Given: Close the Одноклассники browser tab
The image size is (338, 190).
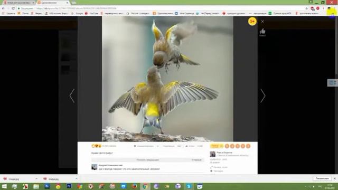Looking at the screenshot, I should click(x=67, y=3).
